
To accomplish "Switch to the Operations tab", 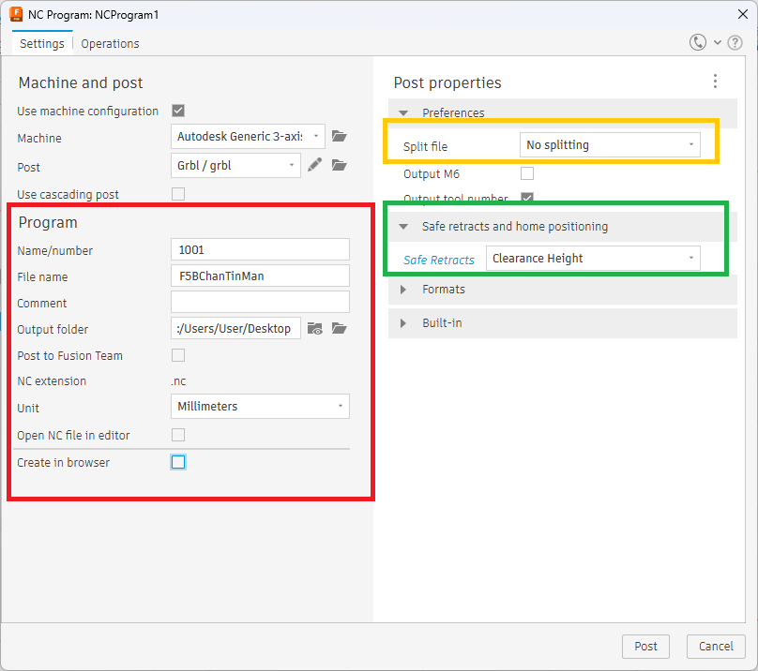I will pyautogui.click(x=110, y=44).
